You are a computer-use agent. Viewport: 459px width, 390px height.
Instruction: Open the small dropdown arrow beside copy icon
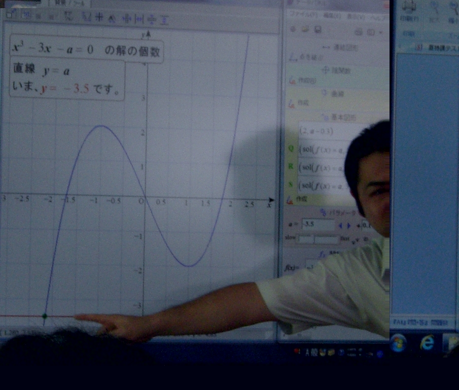click(380, 32)
